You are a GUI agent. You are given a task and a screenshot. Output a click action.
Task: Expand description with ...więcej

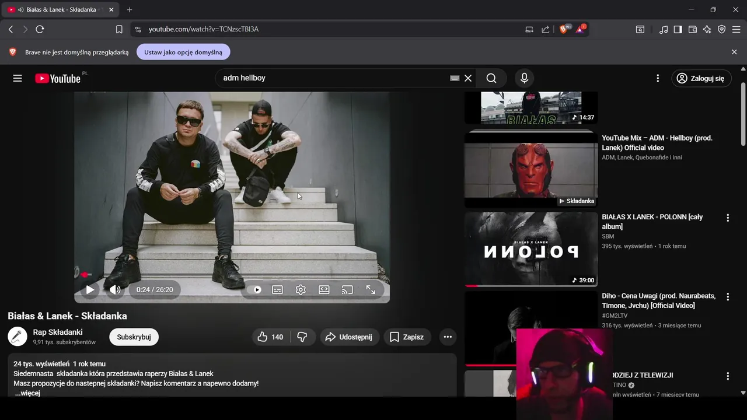[x=27, y=393]
